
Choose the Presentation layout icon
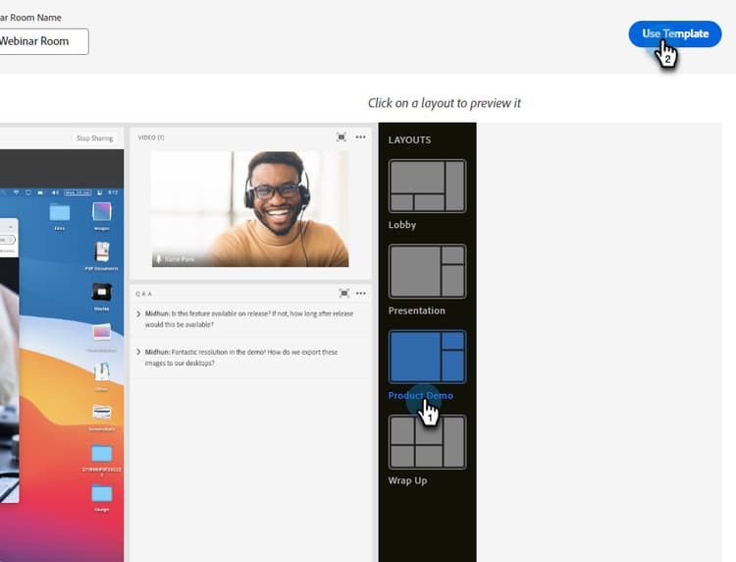(427, 271)
